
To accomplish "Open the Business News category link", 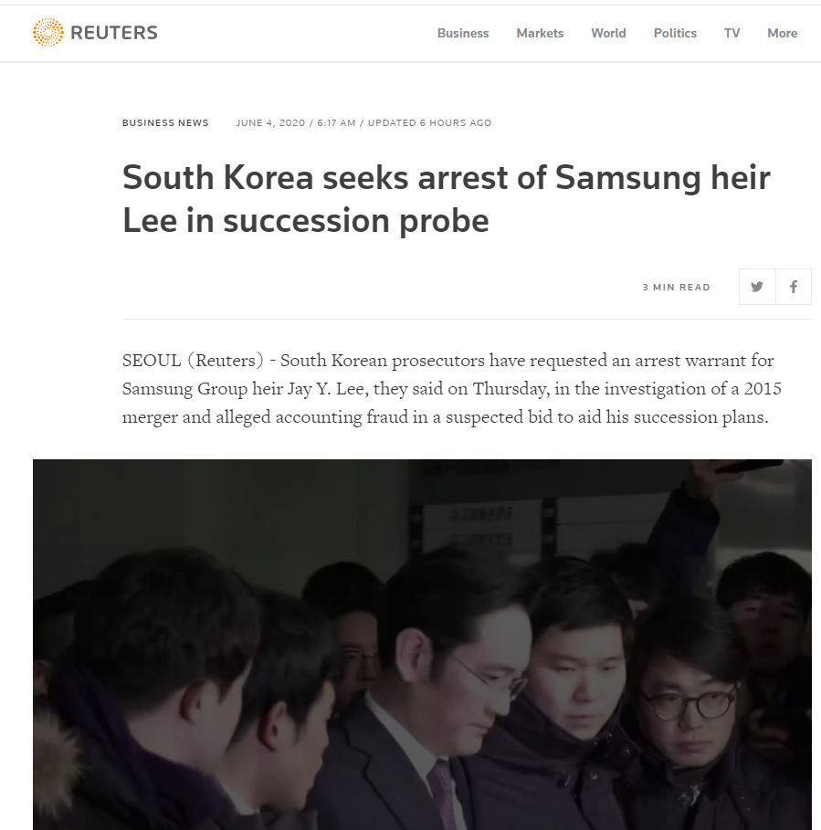I will pyautogui.click(x=165, y=122).
